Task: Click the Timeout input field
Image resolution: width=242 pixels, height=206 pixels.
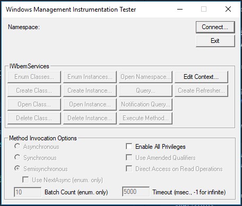Action: (x=136, y=192)
